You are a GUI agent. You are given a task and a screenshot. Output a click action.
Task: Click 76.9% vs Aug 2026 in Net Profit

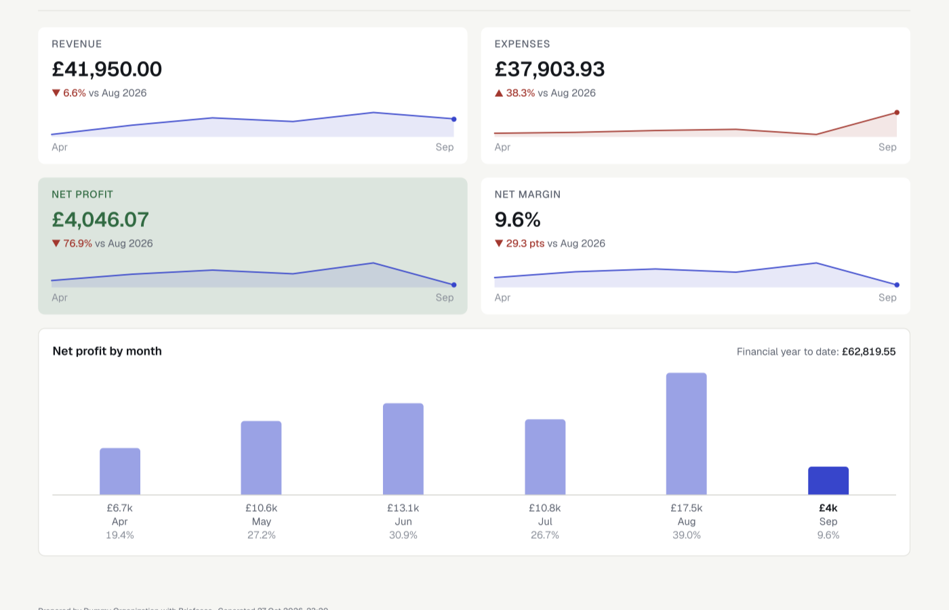(108, 243)
